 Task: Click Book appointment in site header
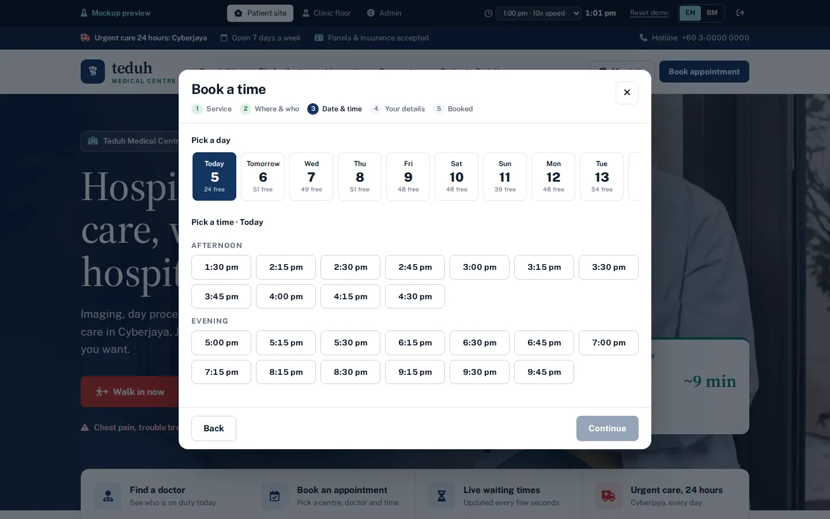pyautogui.click(x=704, y=72)
